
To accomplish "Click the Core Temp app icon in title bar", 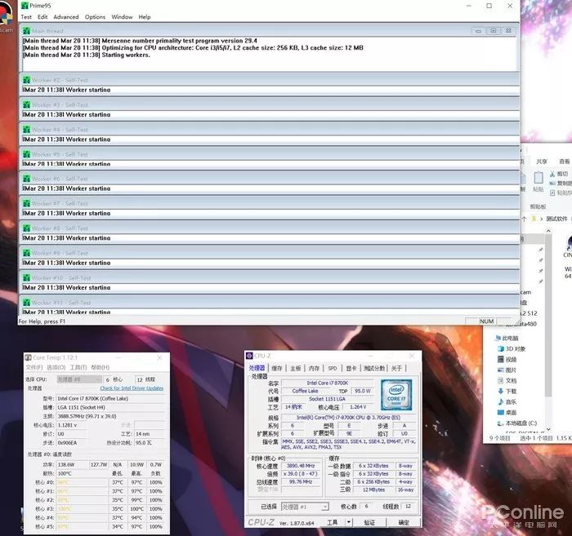I will (28, 357).
